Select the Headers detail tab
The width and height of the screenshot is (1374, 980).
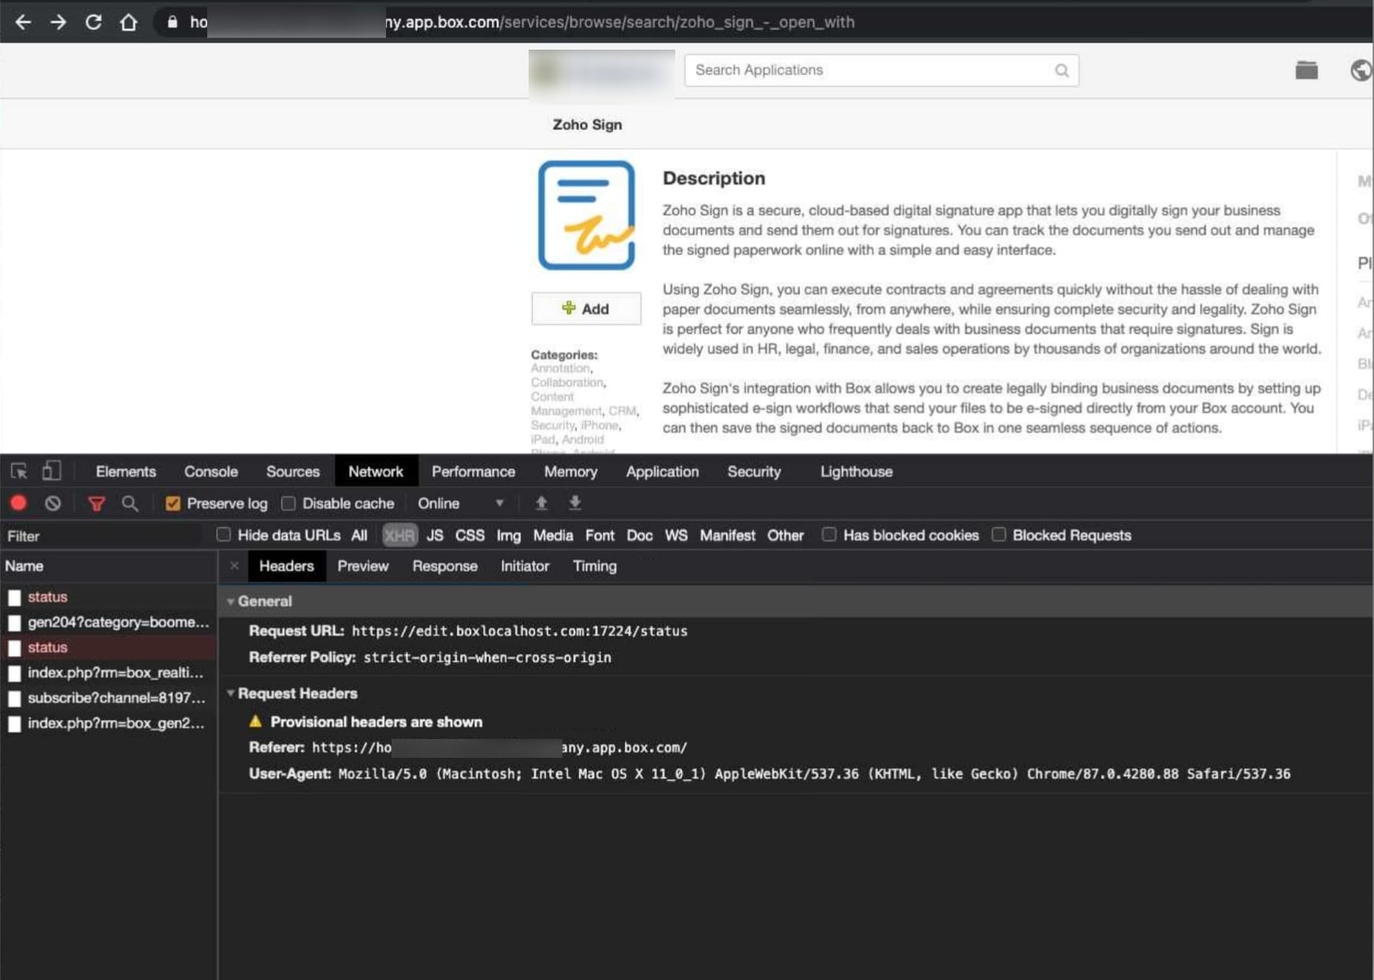pyautogui.click(x=287, y=566)
